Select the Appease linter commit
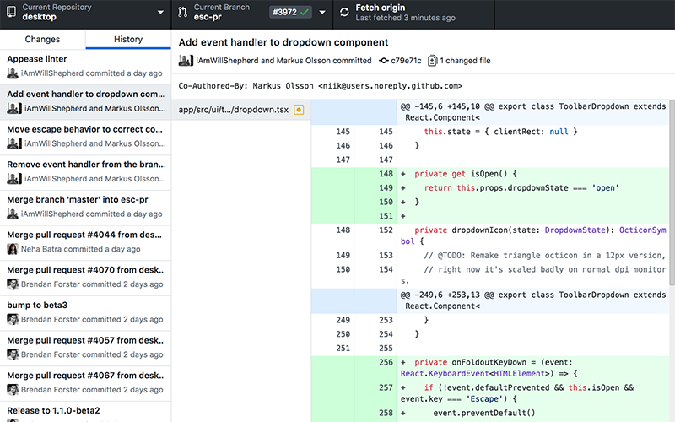Viewport: 675px width, 422px height. point(85,67)
